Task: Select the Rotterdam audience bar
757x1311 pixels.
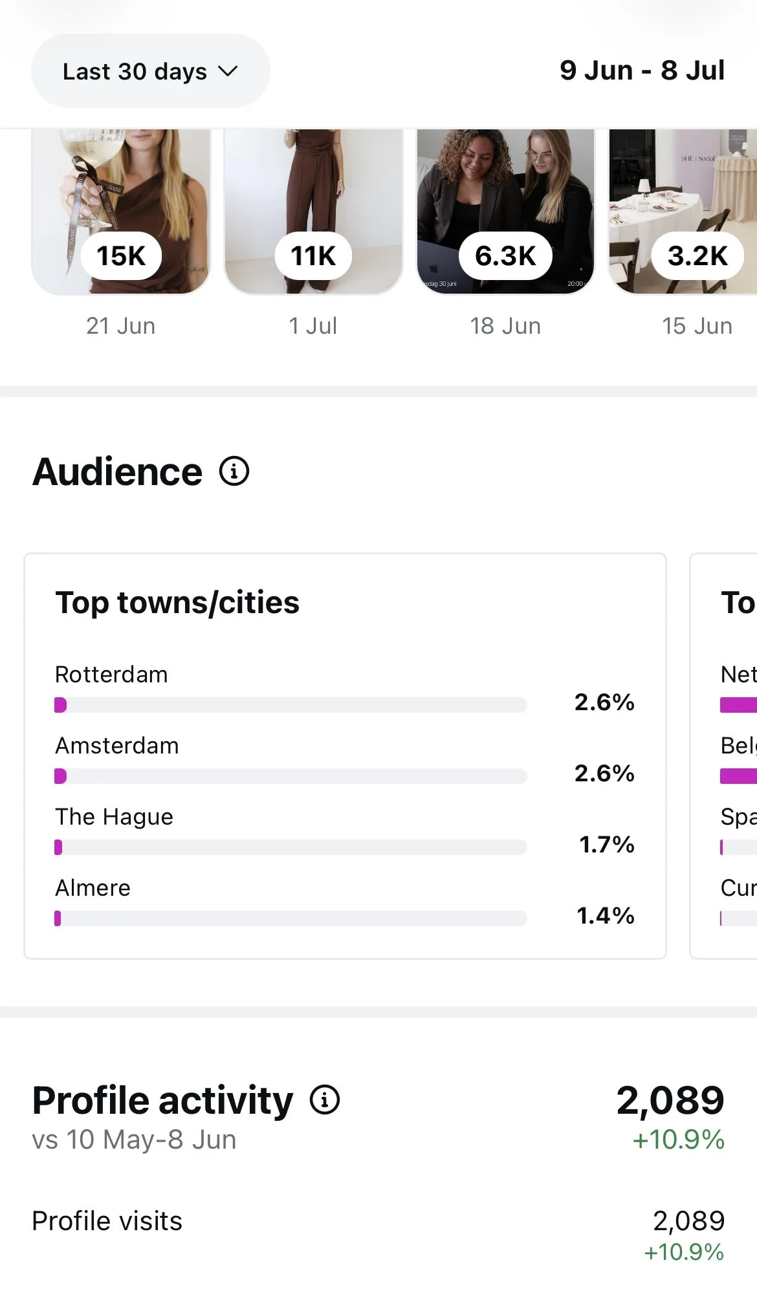Action: 291,705
